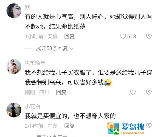Tap the 618 like count
This screenshot has width=160, height=137.
pos(132,36)
